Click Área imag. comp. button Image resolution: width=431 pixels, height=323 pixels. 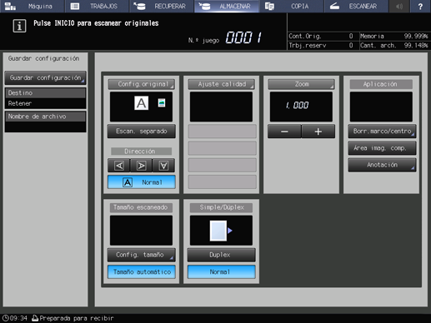click(x=382, y=148)
